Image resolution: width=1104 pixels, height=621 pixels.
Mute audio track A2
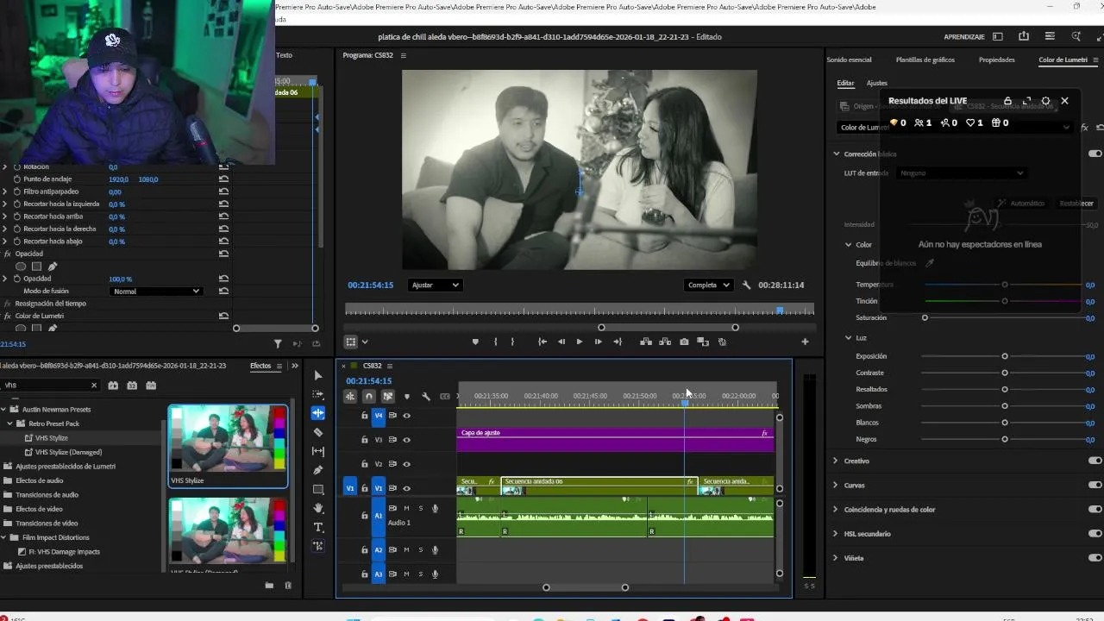pos(407,549)
